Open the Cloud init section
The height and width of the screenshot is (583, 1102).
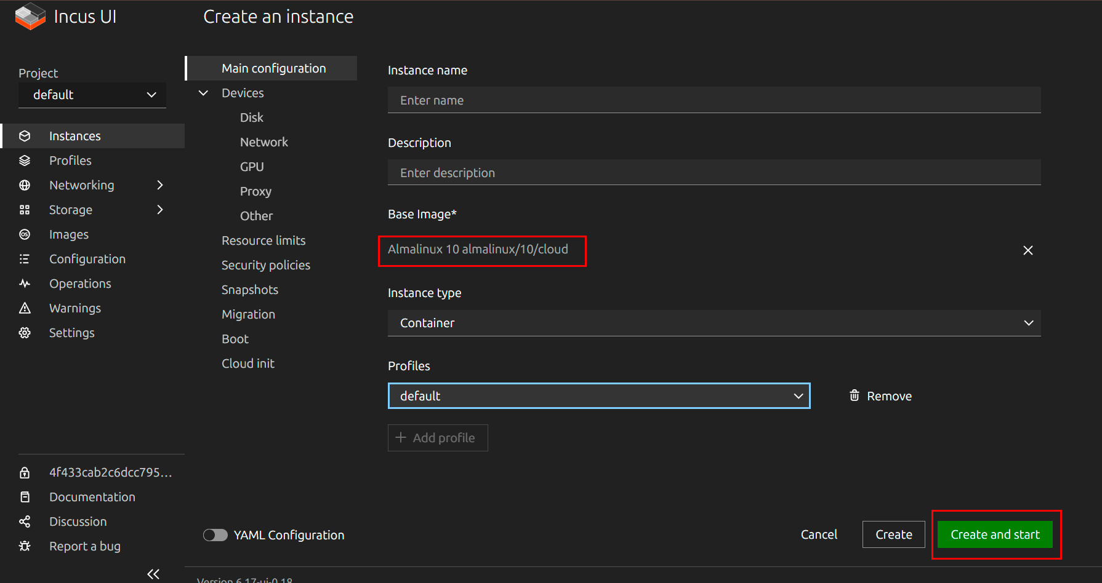point(248,363)
